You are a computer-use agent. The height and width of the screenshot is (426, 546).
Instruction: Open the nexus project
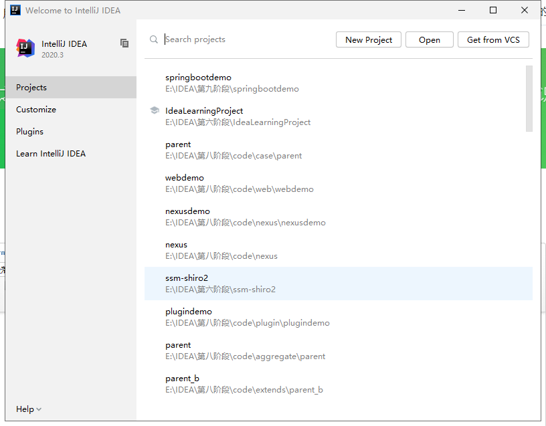(339, 250)
